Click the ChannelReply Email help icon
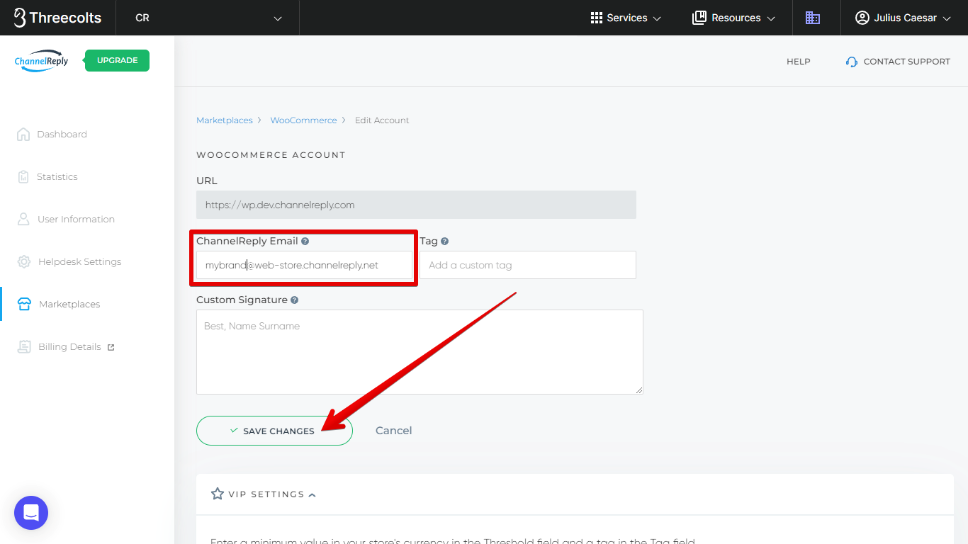968x544 pixels. click(x=305, y=241)
